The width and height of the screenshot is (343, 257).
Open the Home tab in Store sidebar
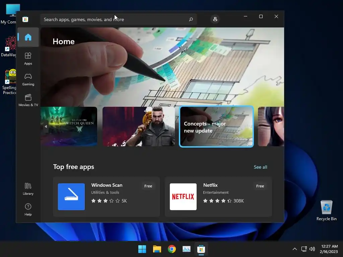coord(28,37)
